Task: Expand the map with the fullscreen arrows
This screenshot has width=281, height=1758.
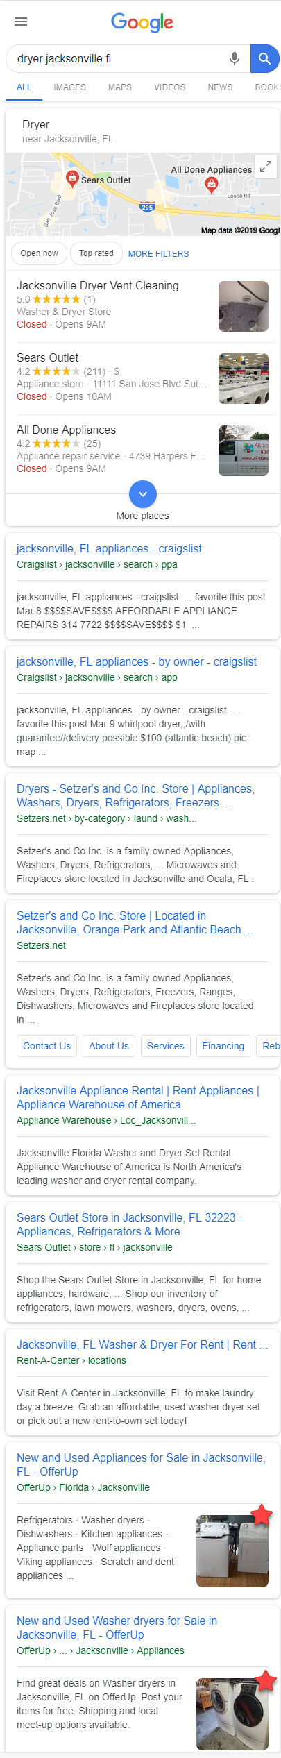Action: pos(266,167)
